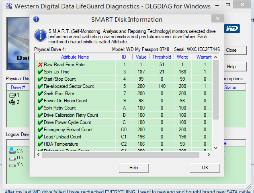Click the large blue information icon
The height and width of the screenshot is (193, 254).
41,35
